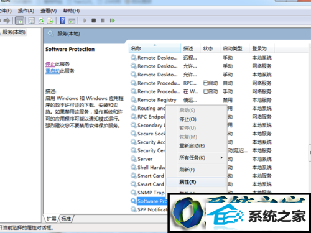Choose 刷新(F) in context menu

point(196,170)
